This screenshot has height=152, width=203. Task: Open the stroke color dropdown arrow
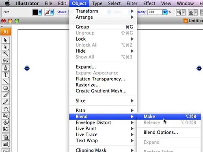[52, 12]
